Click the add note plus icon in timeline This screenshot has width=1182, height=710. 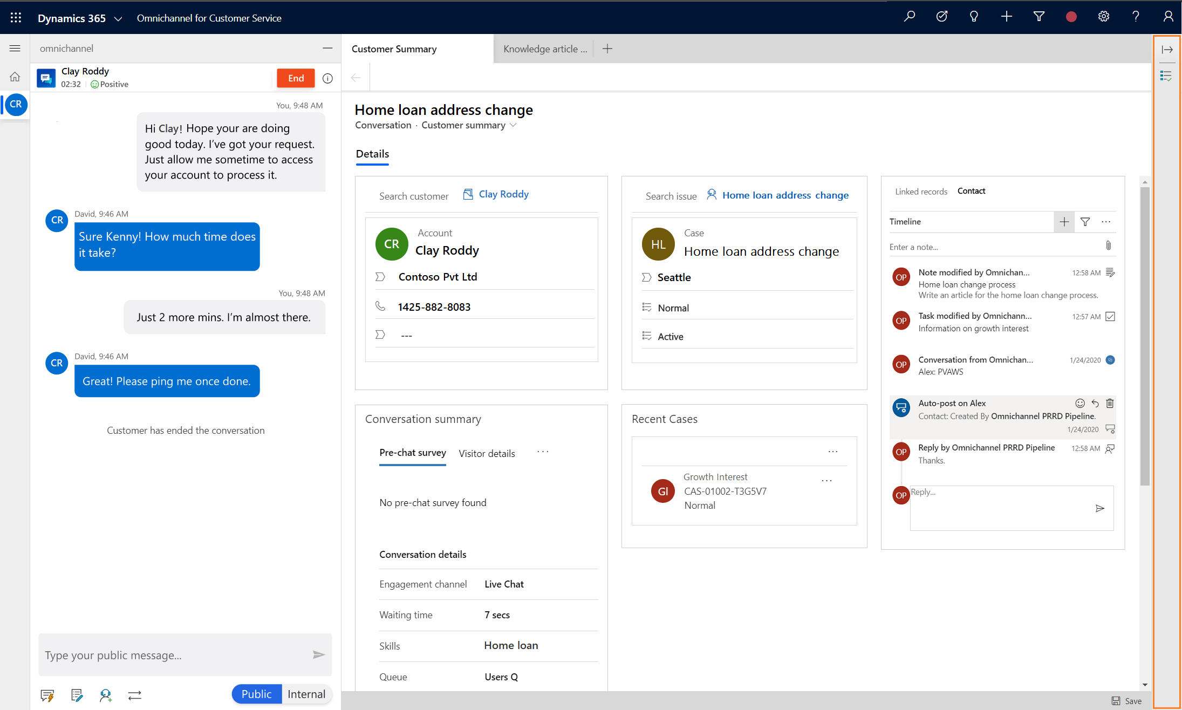[x=1064, y=222]
